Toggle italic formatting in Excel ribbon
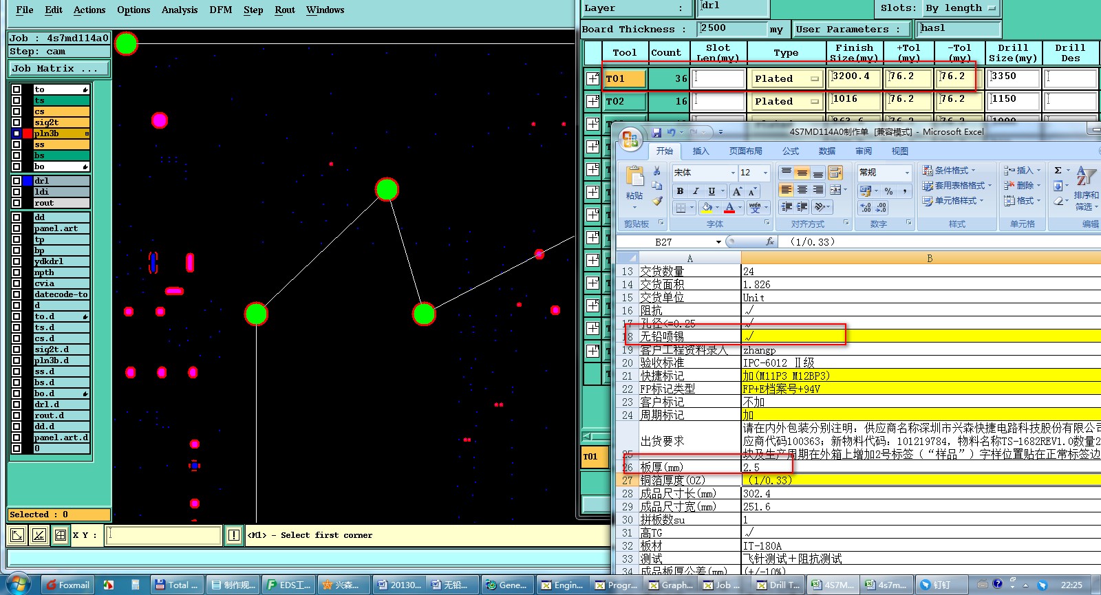 (696, 191)
